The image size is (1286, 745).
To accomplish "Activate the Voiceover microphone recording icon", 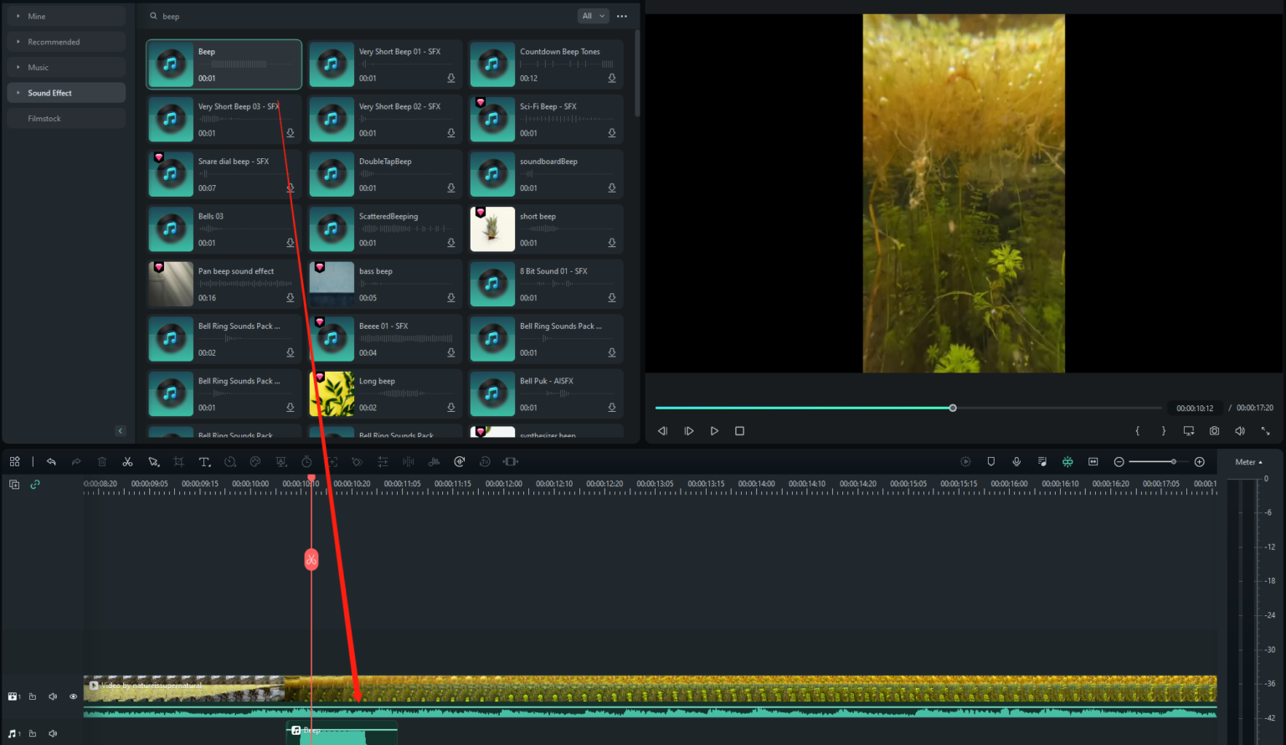I will (x=1016, y=461).
